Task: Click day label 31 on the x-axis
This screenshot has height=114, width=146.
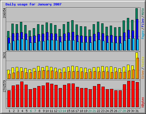Action: click(x=137, y=111)
